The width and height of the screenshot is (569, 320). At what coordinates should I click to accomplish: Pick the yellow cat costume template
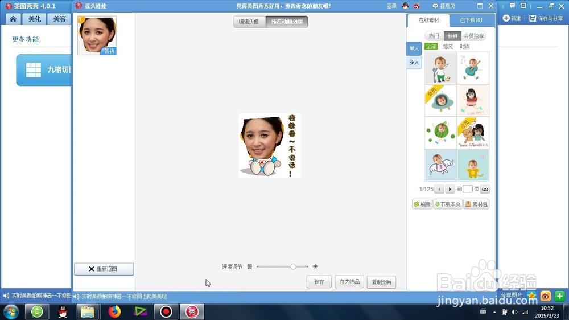pos(473,166)
